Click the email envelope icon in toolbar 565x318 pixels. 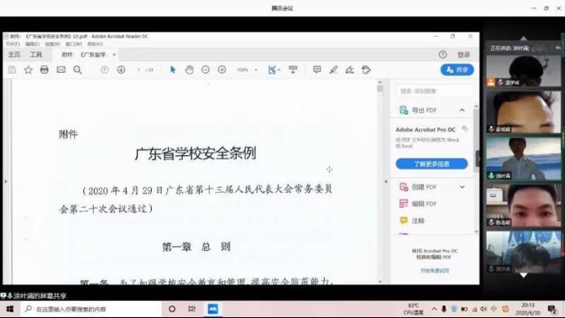(x=61, y=69)
